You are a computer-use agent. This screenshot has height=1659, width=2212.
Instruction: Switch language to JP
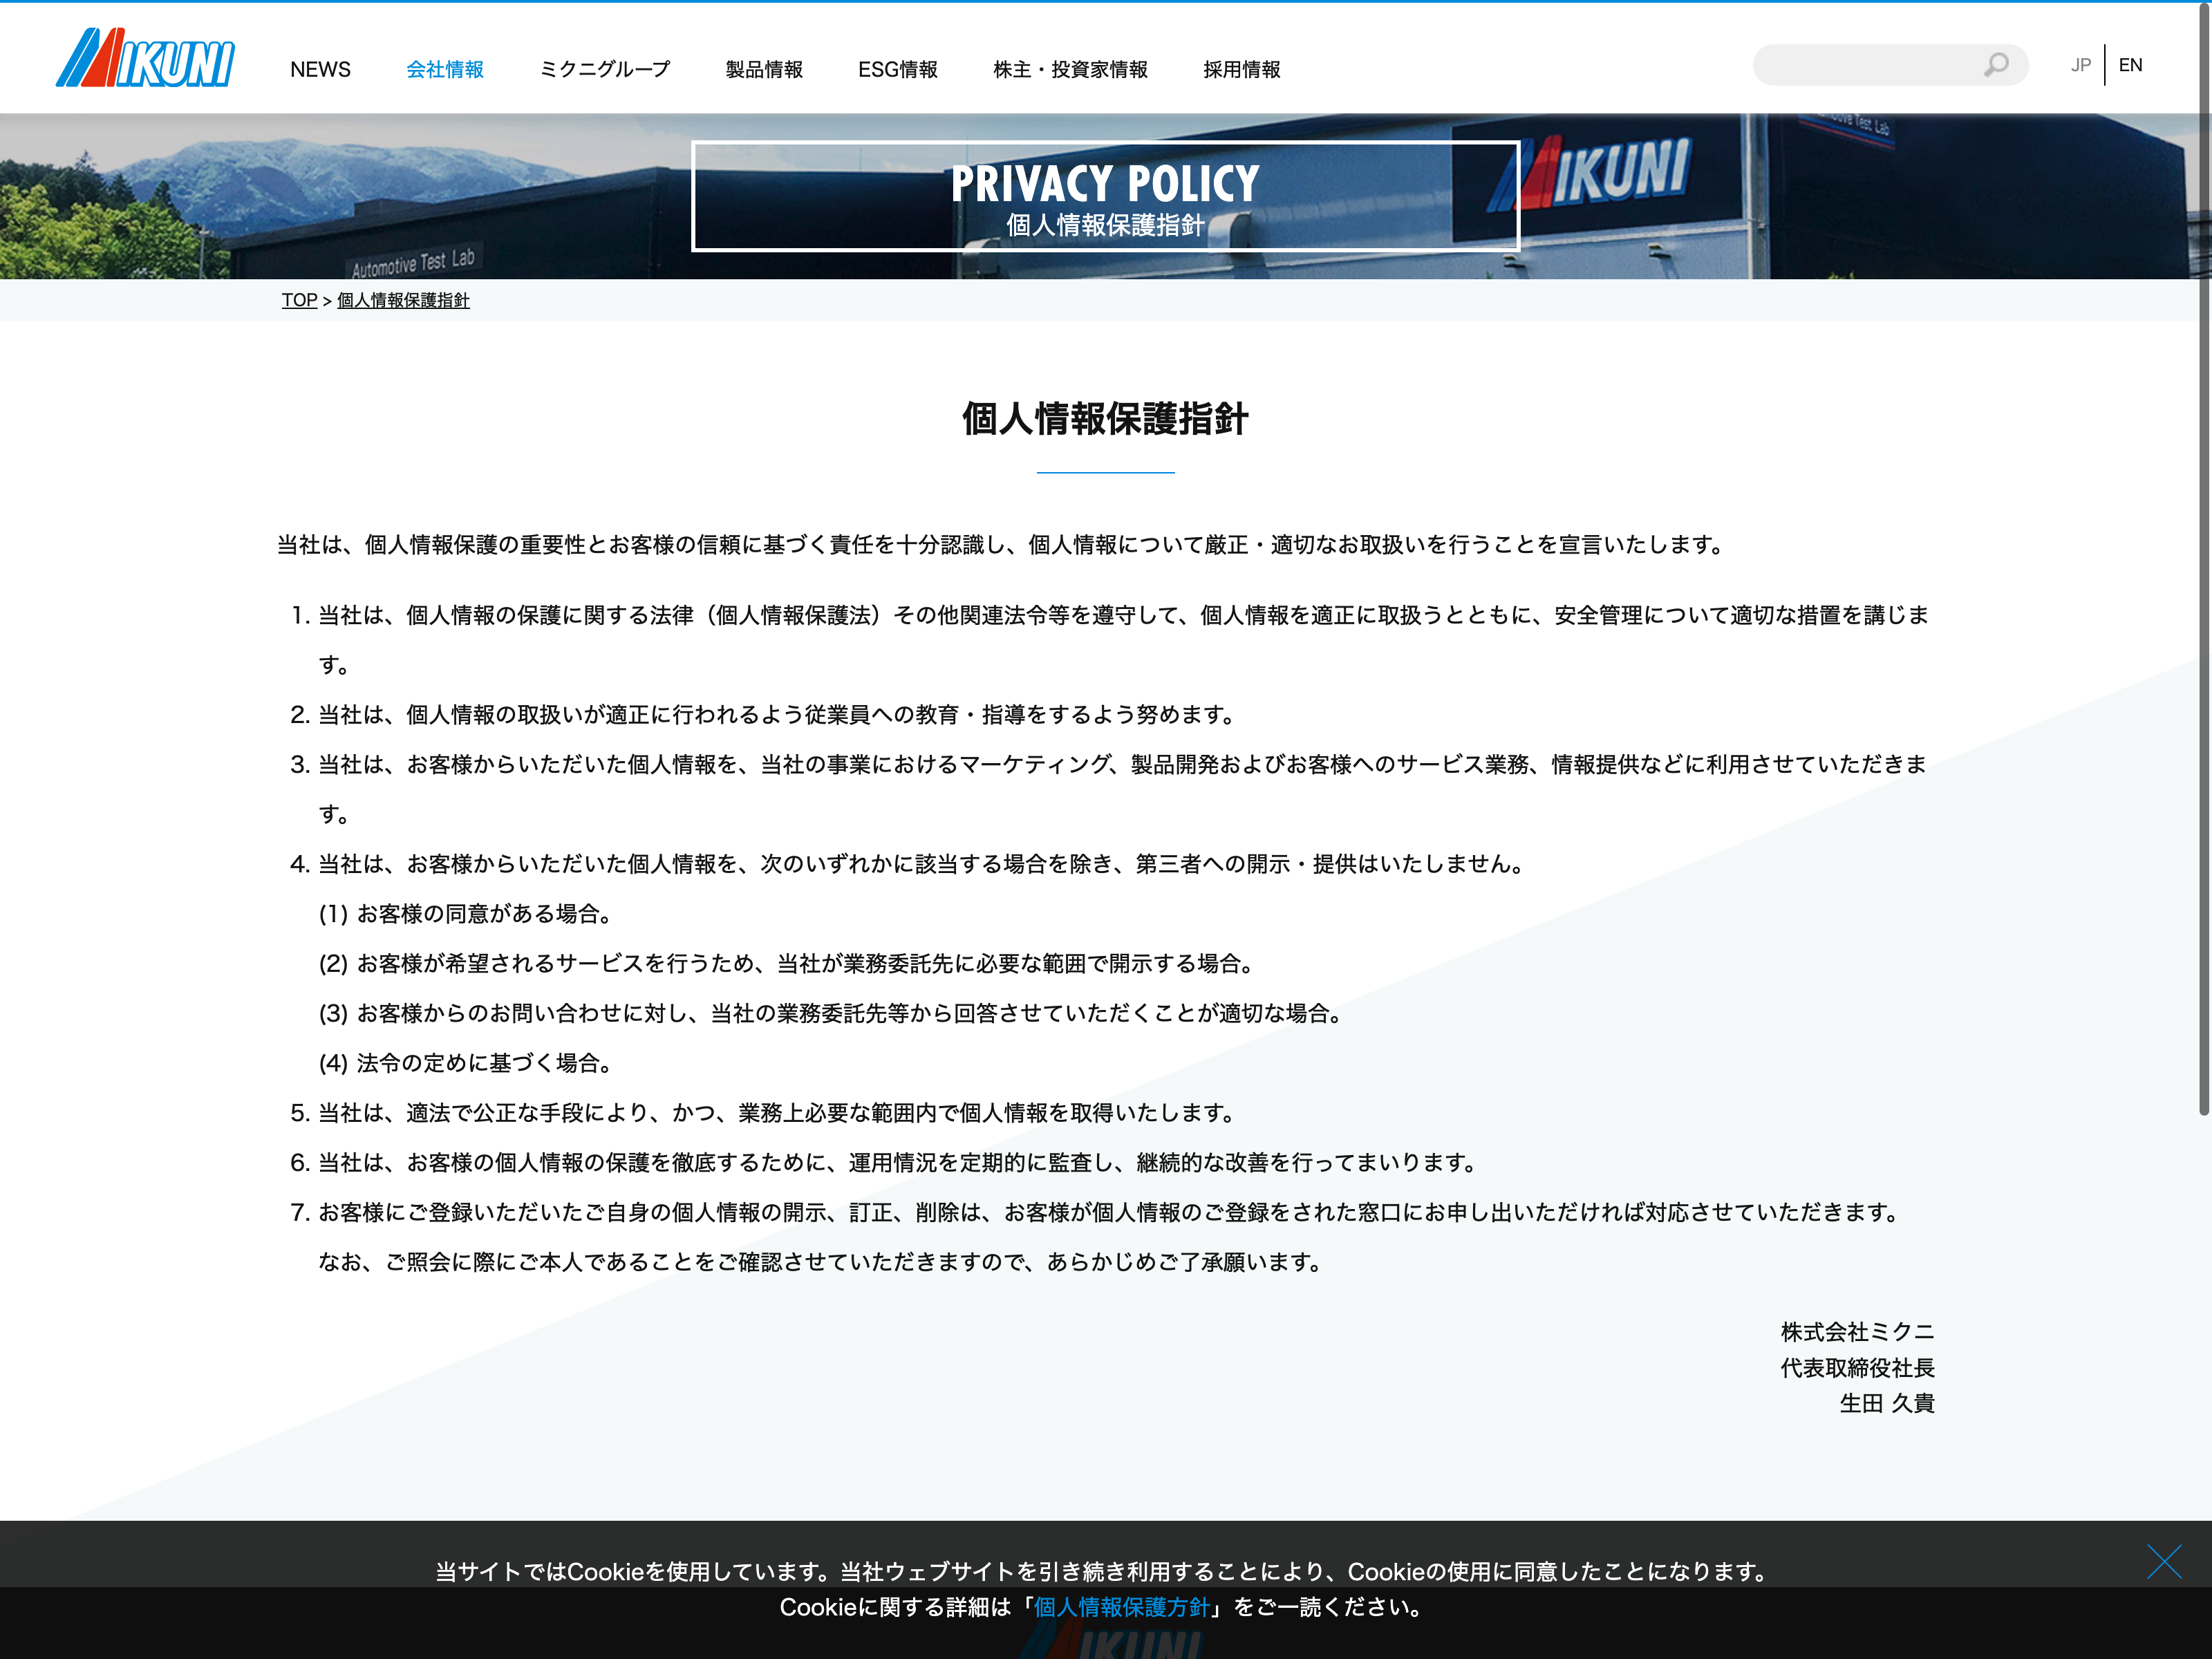pyautogui.click(x=2080, y=65)
